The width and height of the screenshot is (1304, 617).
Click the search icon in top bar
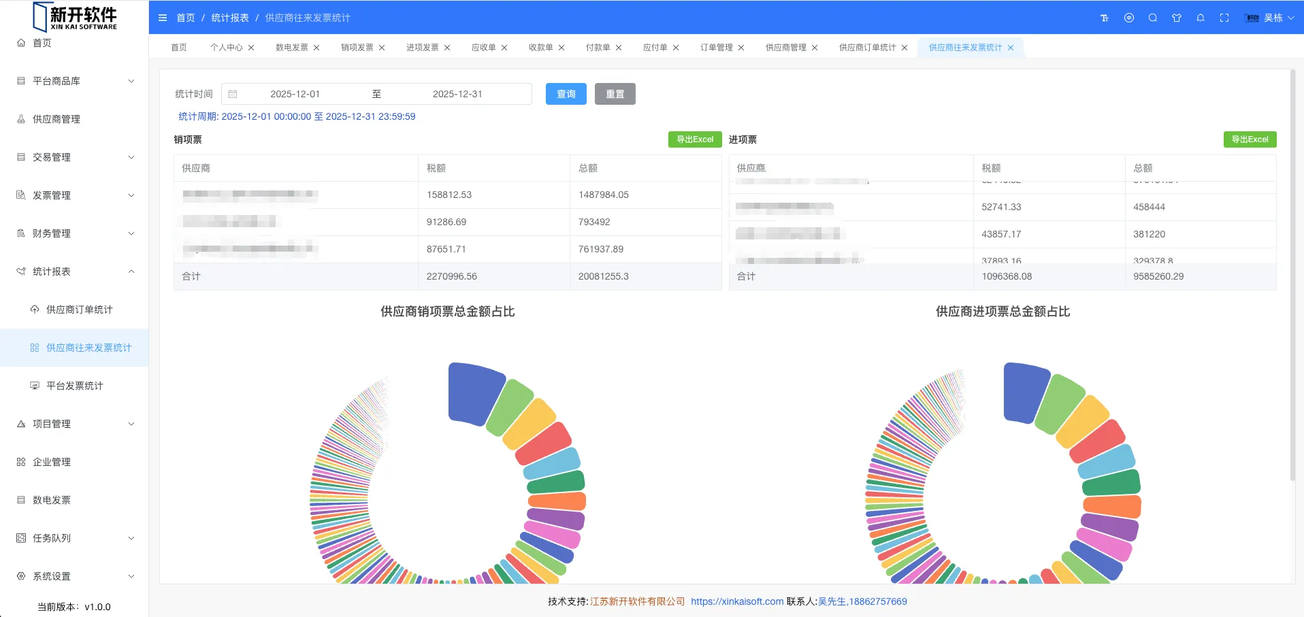point(1153,18)
